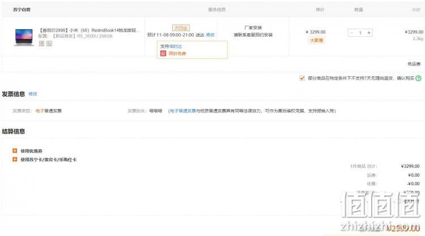The height and width of the screenshot is (236, 425).
Task: Click the red 促 promotion icon
Action: pos(163,53)
